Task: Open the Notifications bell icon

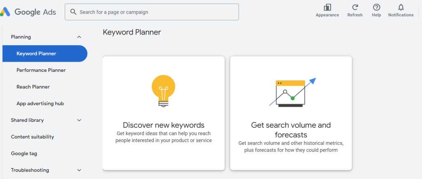Action: pos(401,7)
